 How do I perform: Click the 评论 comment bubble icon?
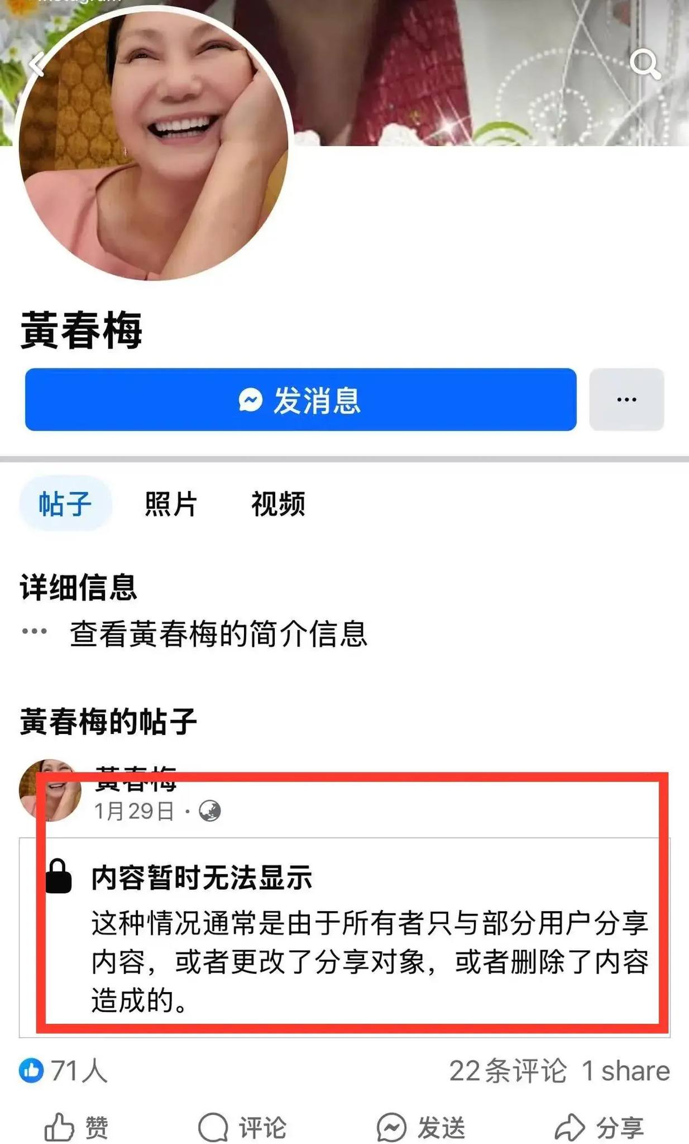point(213,1127)
